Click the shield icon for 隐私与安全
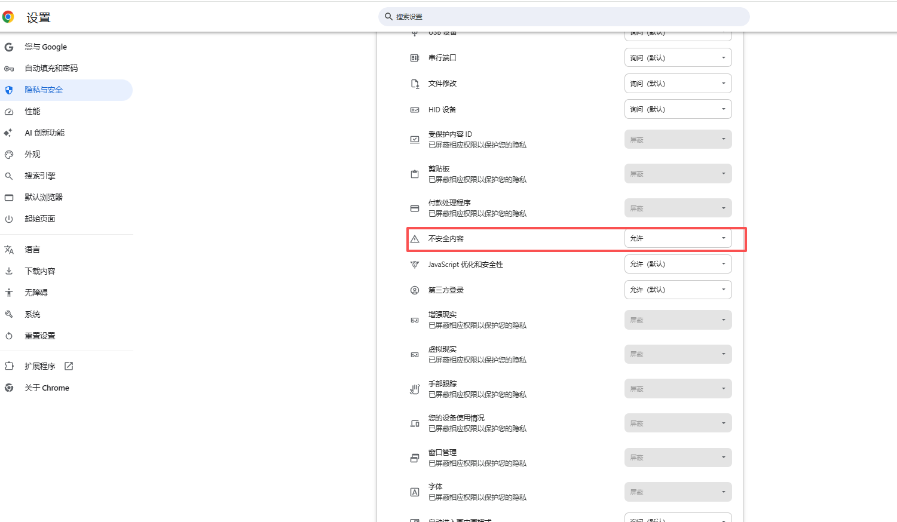 click(9, 90)
